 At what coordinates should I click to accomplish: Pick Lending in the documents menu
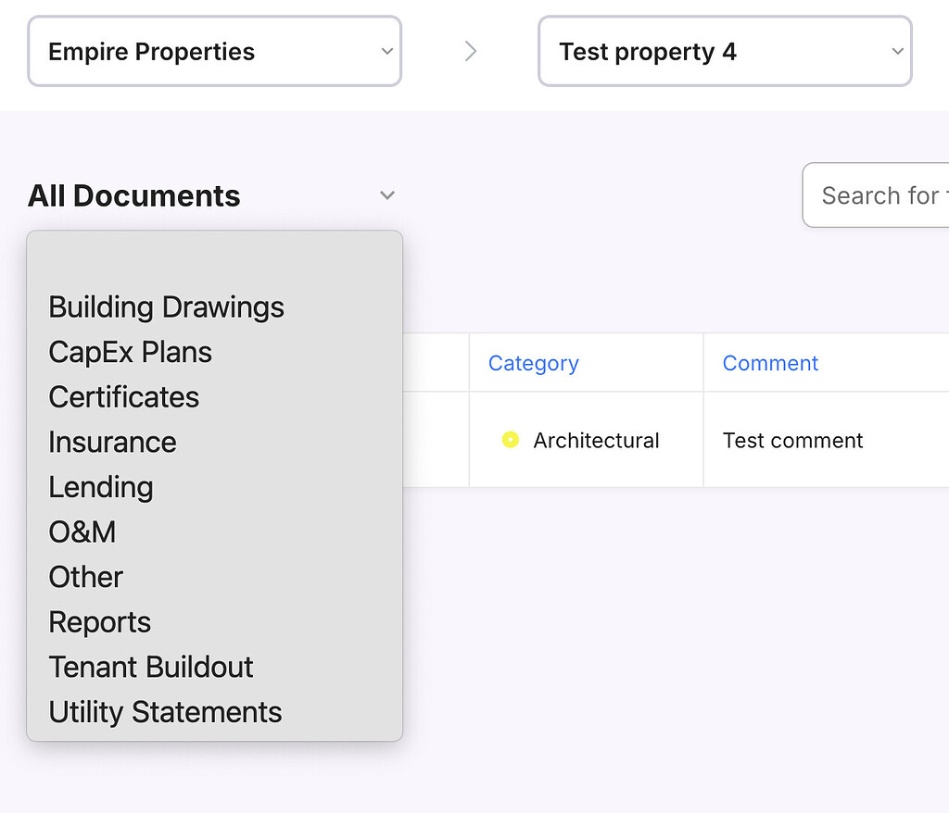coord(100,486)
